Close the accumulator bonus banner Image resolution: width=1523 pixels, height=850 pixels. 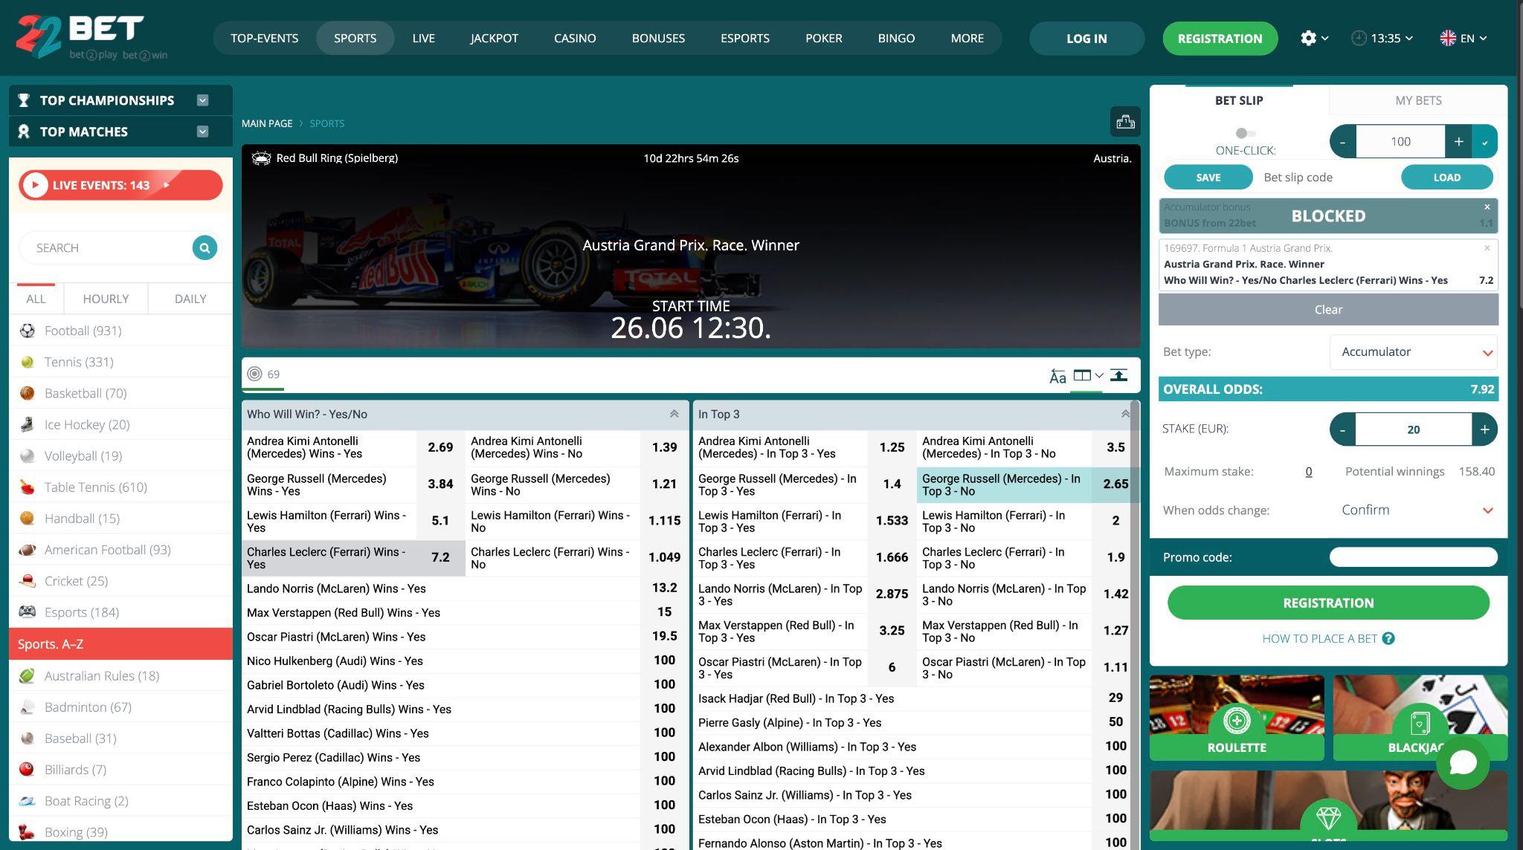1487,207
